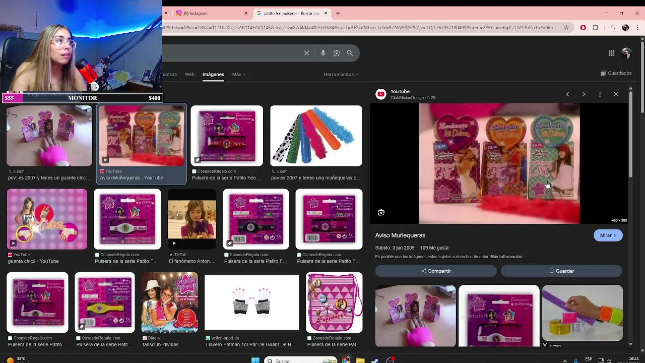Switch to the Web results tab

189,75
